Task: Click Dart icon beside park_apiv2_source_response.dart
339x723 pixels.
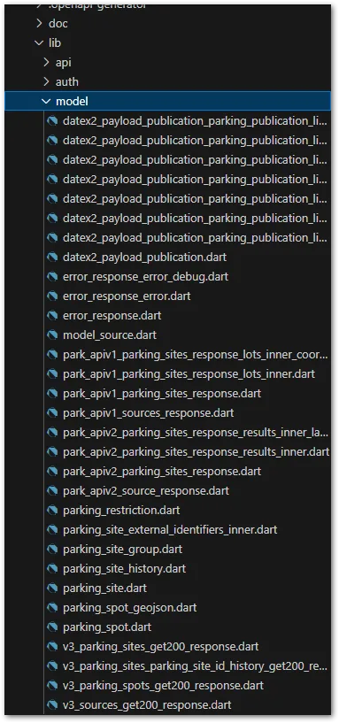Action: (52, 490)
